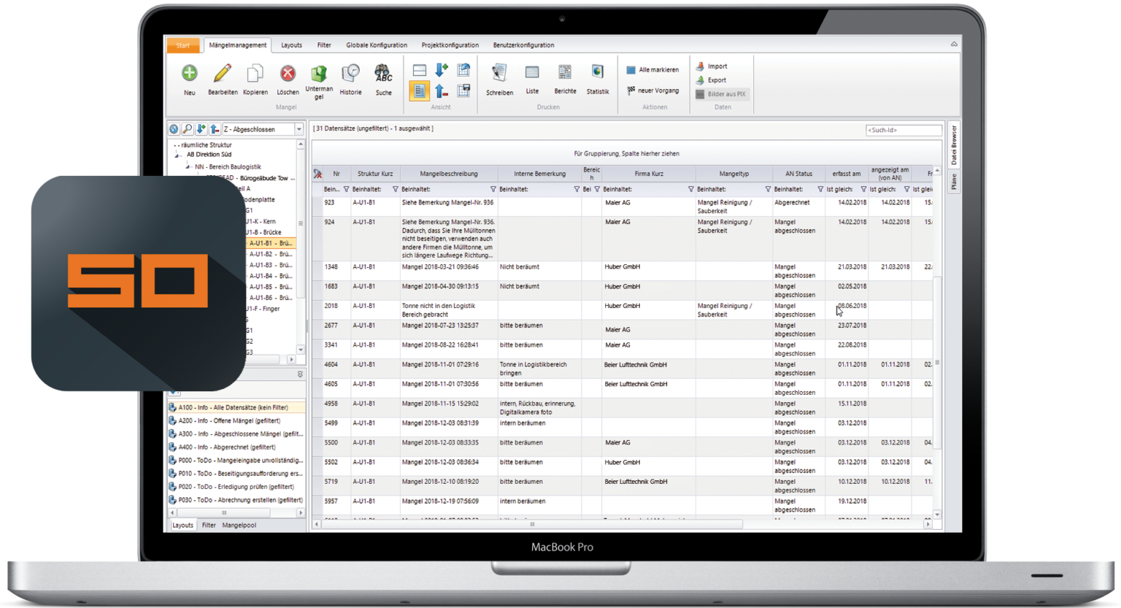Viewport: 1121px width, 608px height.
Task: Open the Z - Abgeschlossen dropdown
Action: tap(298, 129)
